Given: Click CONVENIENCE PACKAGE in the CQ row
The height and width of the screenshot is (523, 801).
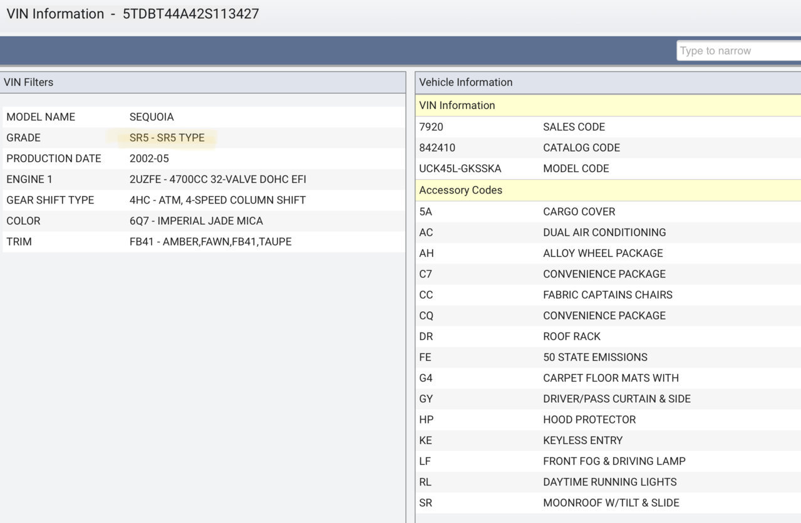Looking at the screenshot, I should 604,314.
